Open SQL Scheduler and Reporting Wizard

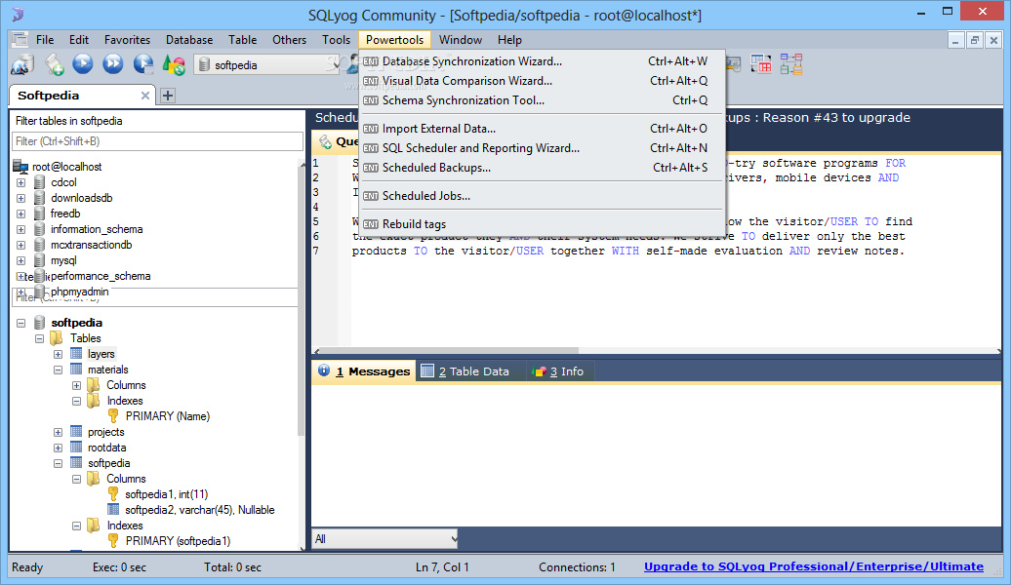(542, 147)
